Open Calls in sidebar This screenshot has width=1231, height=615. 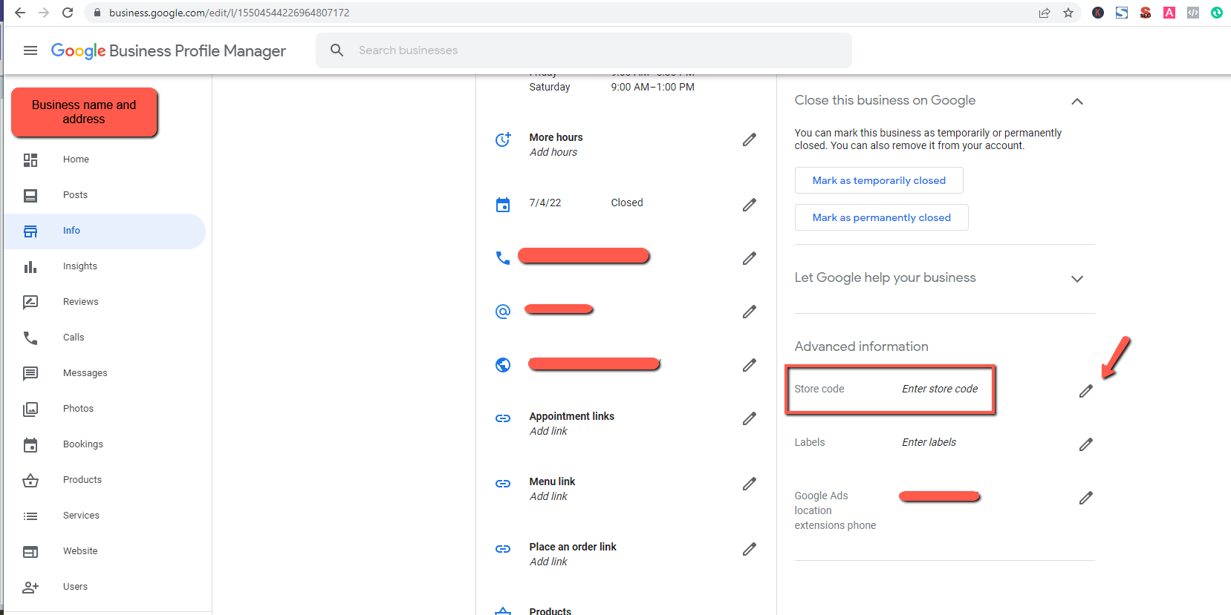pyautogui.click(x=105, y=338)
